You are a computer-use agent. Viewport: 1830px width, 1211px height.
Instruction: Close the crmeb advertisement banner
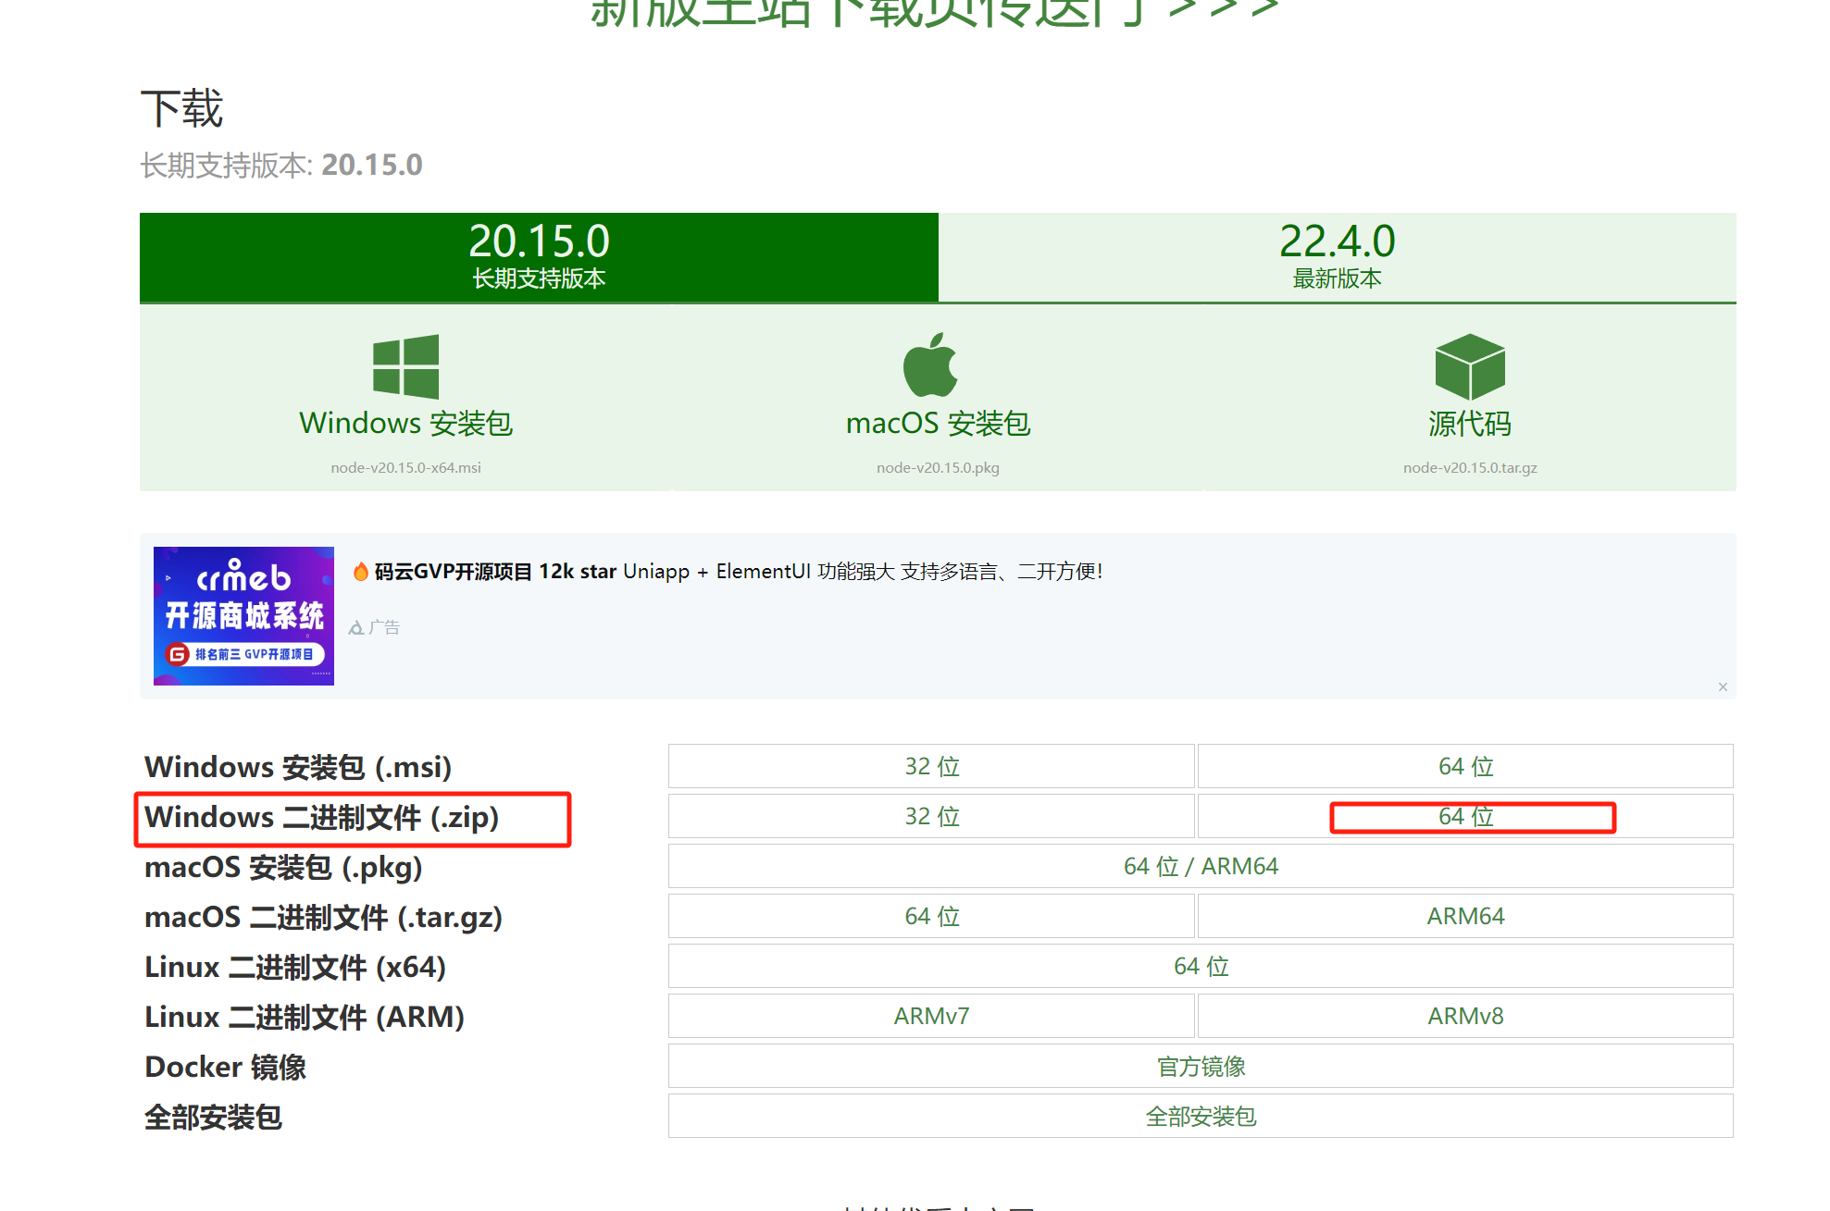coord(1723,686)
